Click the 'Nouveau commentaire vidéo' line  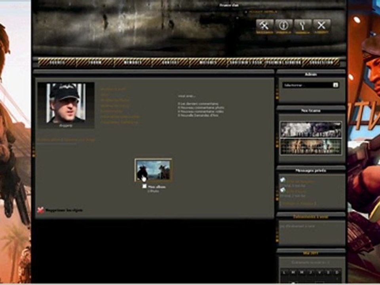click(201, 112)
